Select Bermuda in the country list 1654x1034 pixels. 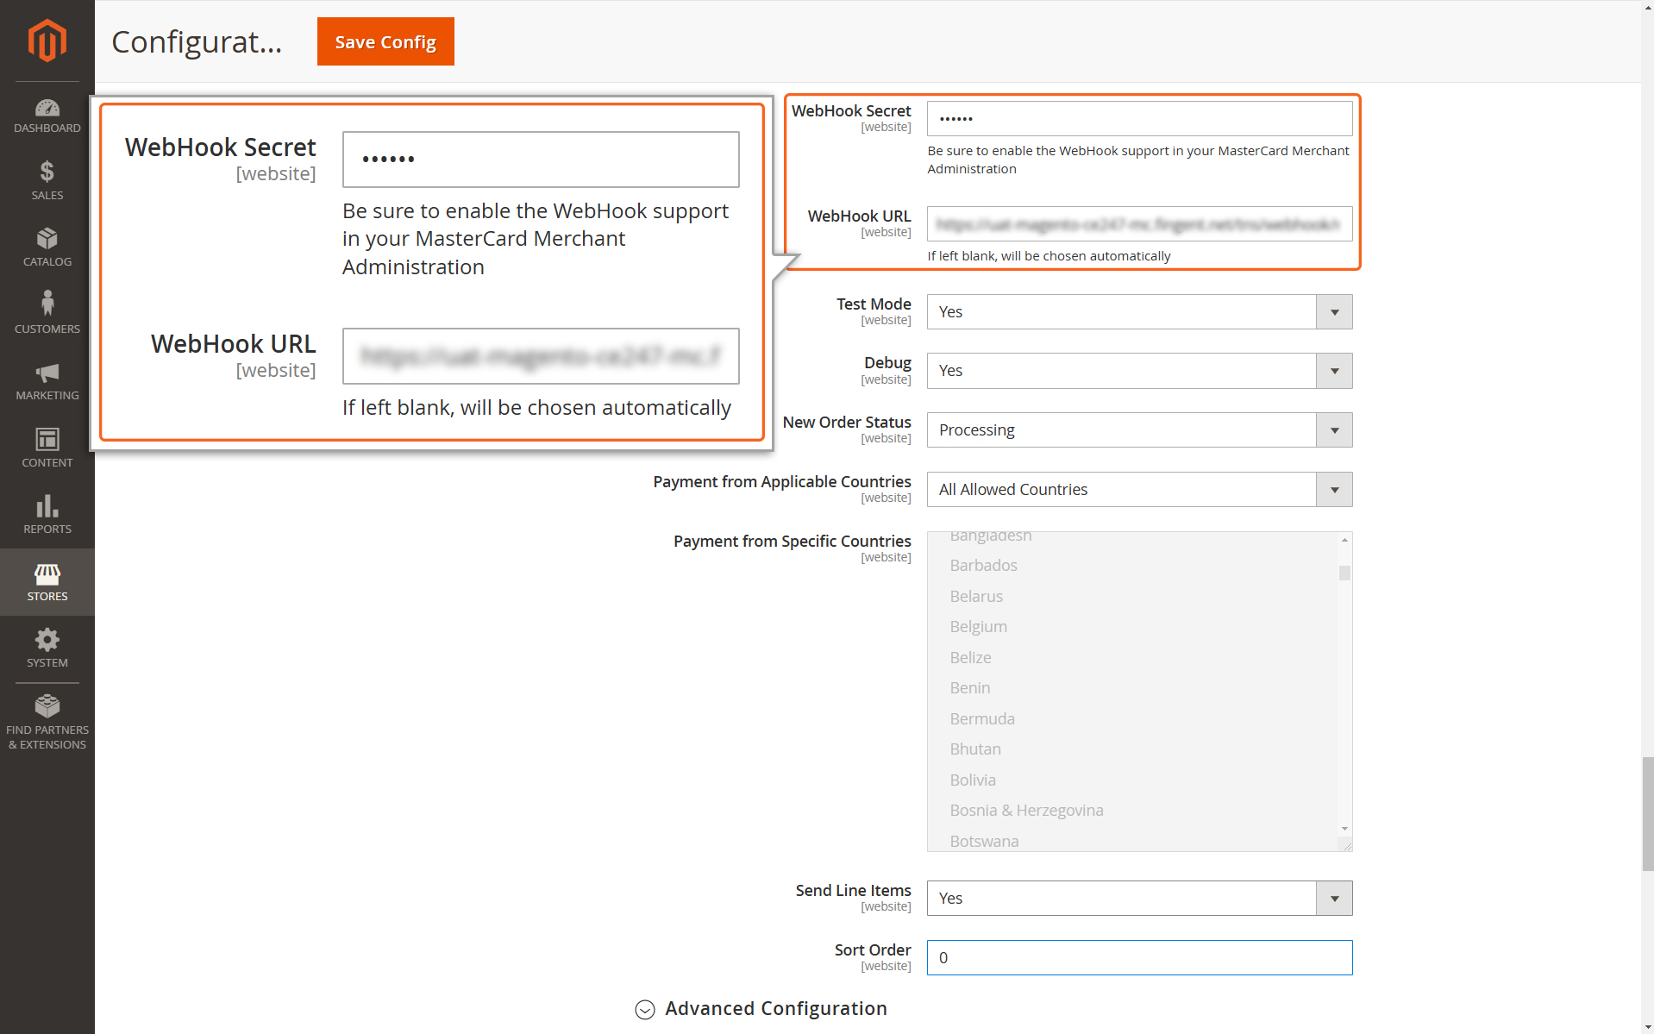tap(982, 718)
